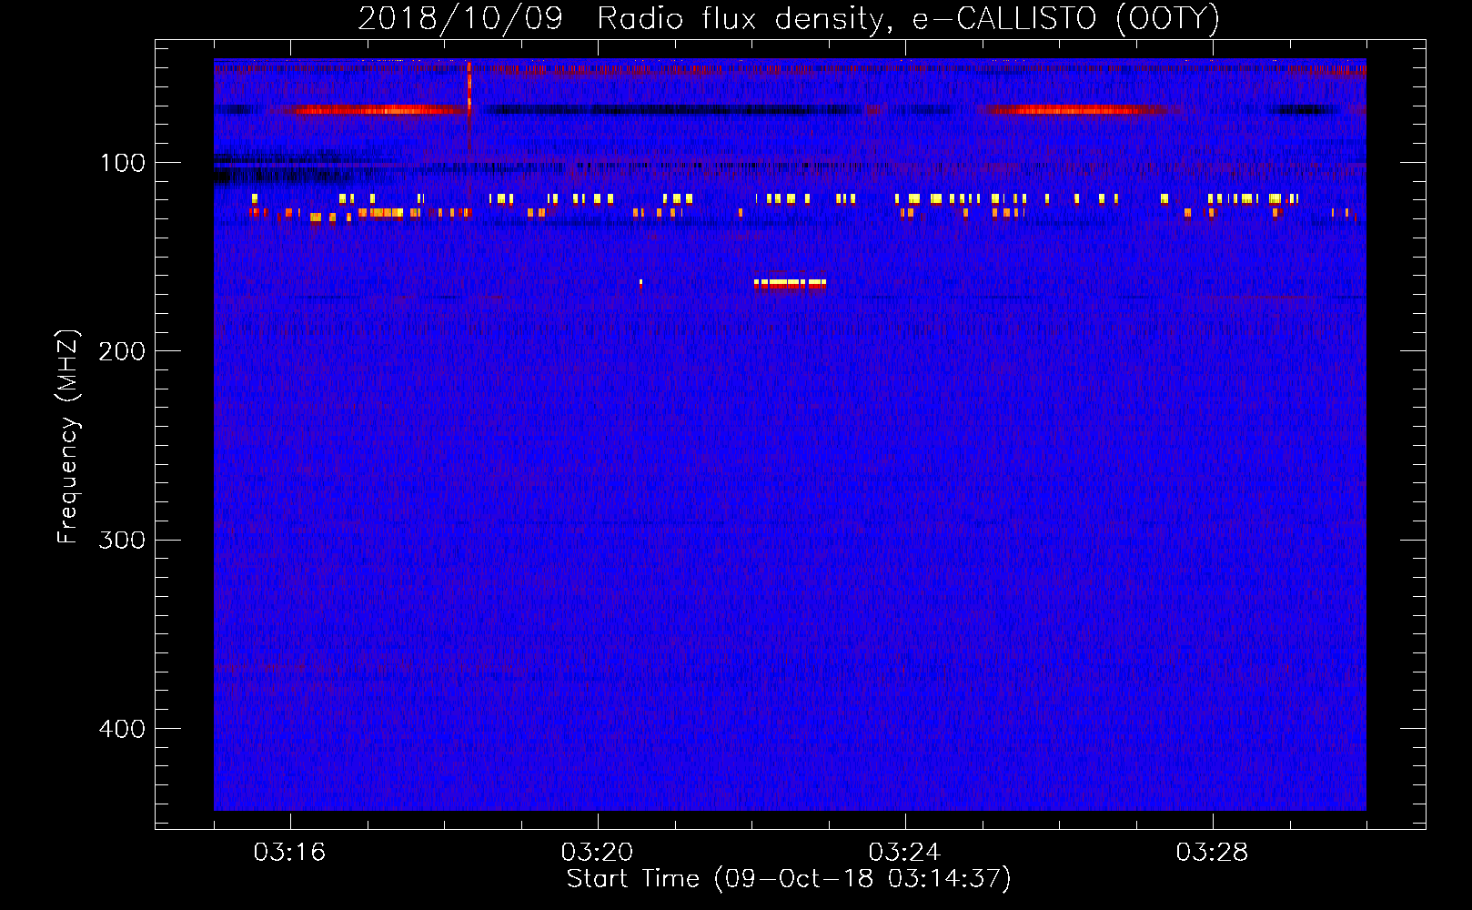Click the 100 frequency tick label
The image size is (1472, 910).
click(123, 163)
